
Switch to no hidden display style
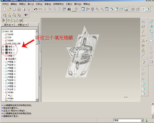click(x=143, y=9)
